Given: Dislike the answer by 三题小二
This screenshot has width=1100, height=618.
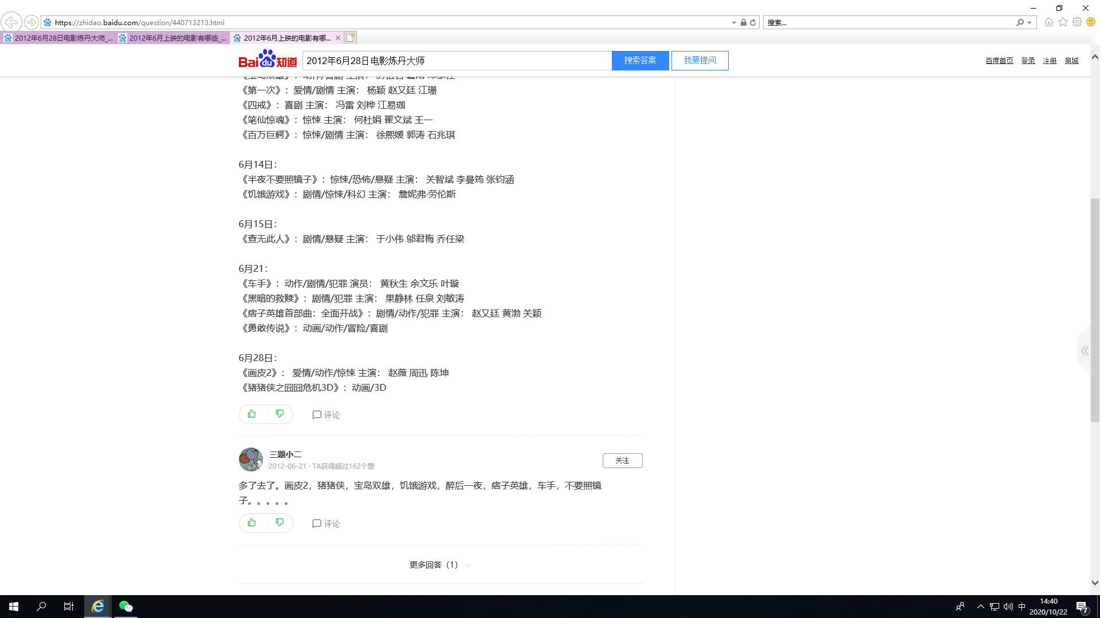Looking at the screenshot, I should tap(280, 522).
